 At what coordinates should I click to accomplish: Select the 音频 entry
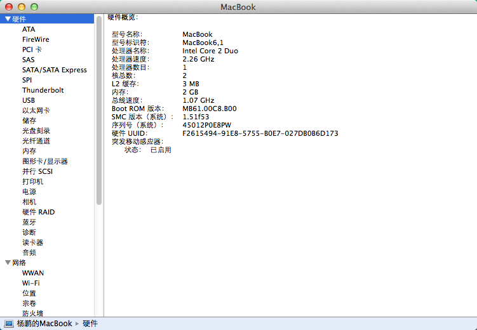pyautogui.click(x=29, y=253)
